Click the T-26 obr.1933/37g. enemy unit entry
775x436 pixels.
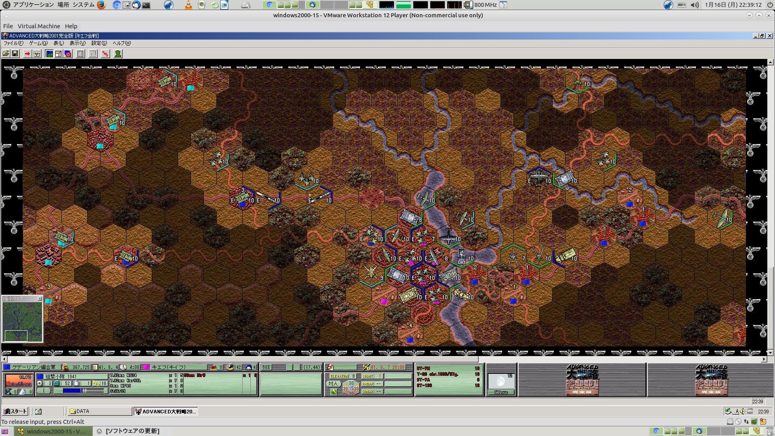[448, 374]
